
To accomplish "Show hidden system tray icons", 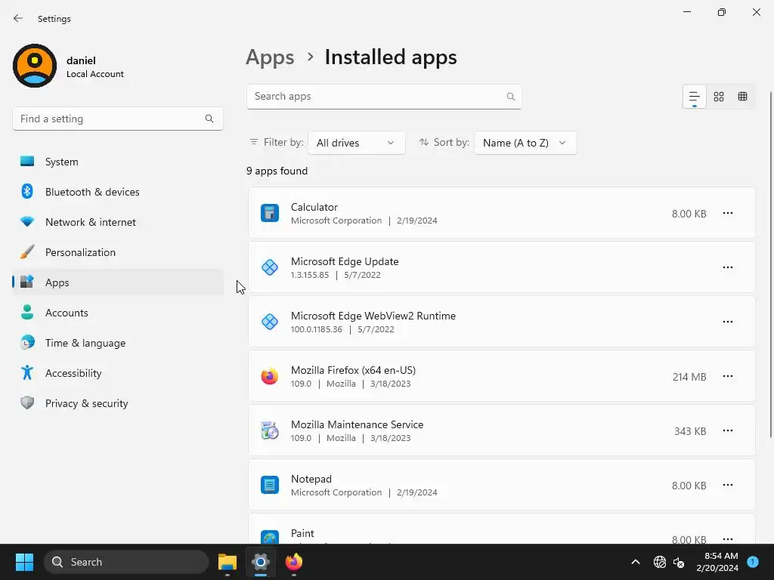I will tap(636, 562).
